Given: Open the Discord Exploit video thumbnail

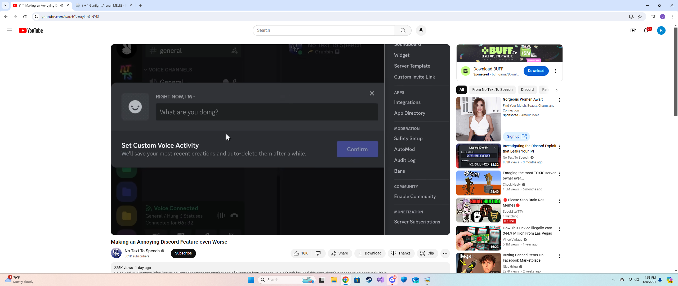Looking at the screenshot, I should [478, 156].
